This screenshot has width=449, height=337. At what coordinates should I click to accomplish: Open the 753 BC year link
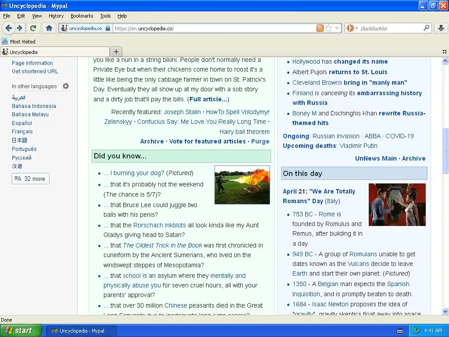[x=303, y=214]
